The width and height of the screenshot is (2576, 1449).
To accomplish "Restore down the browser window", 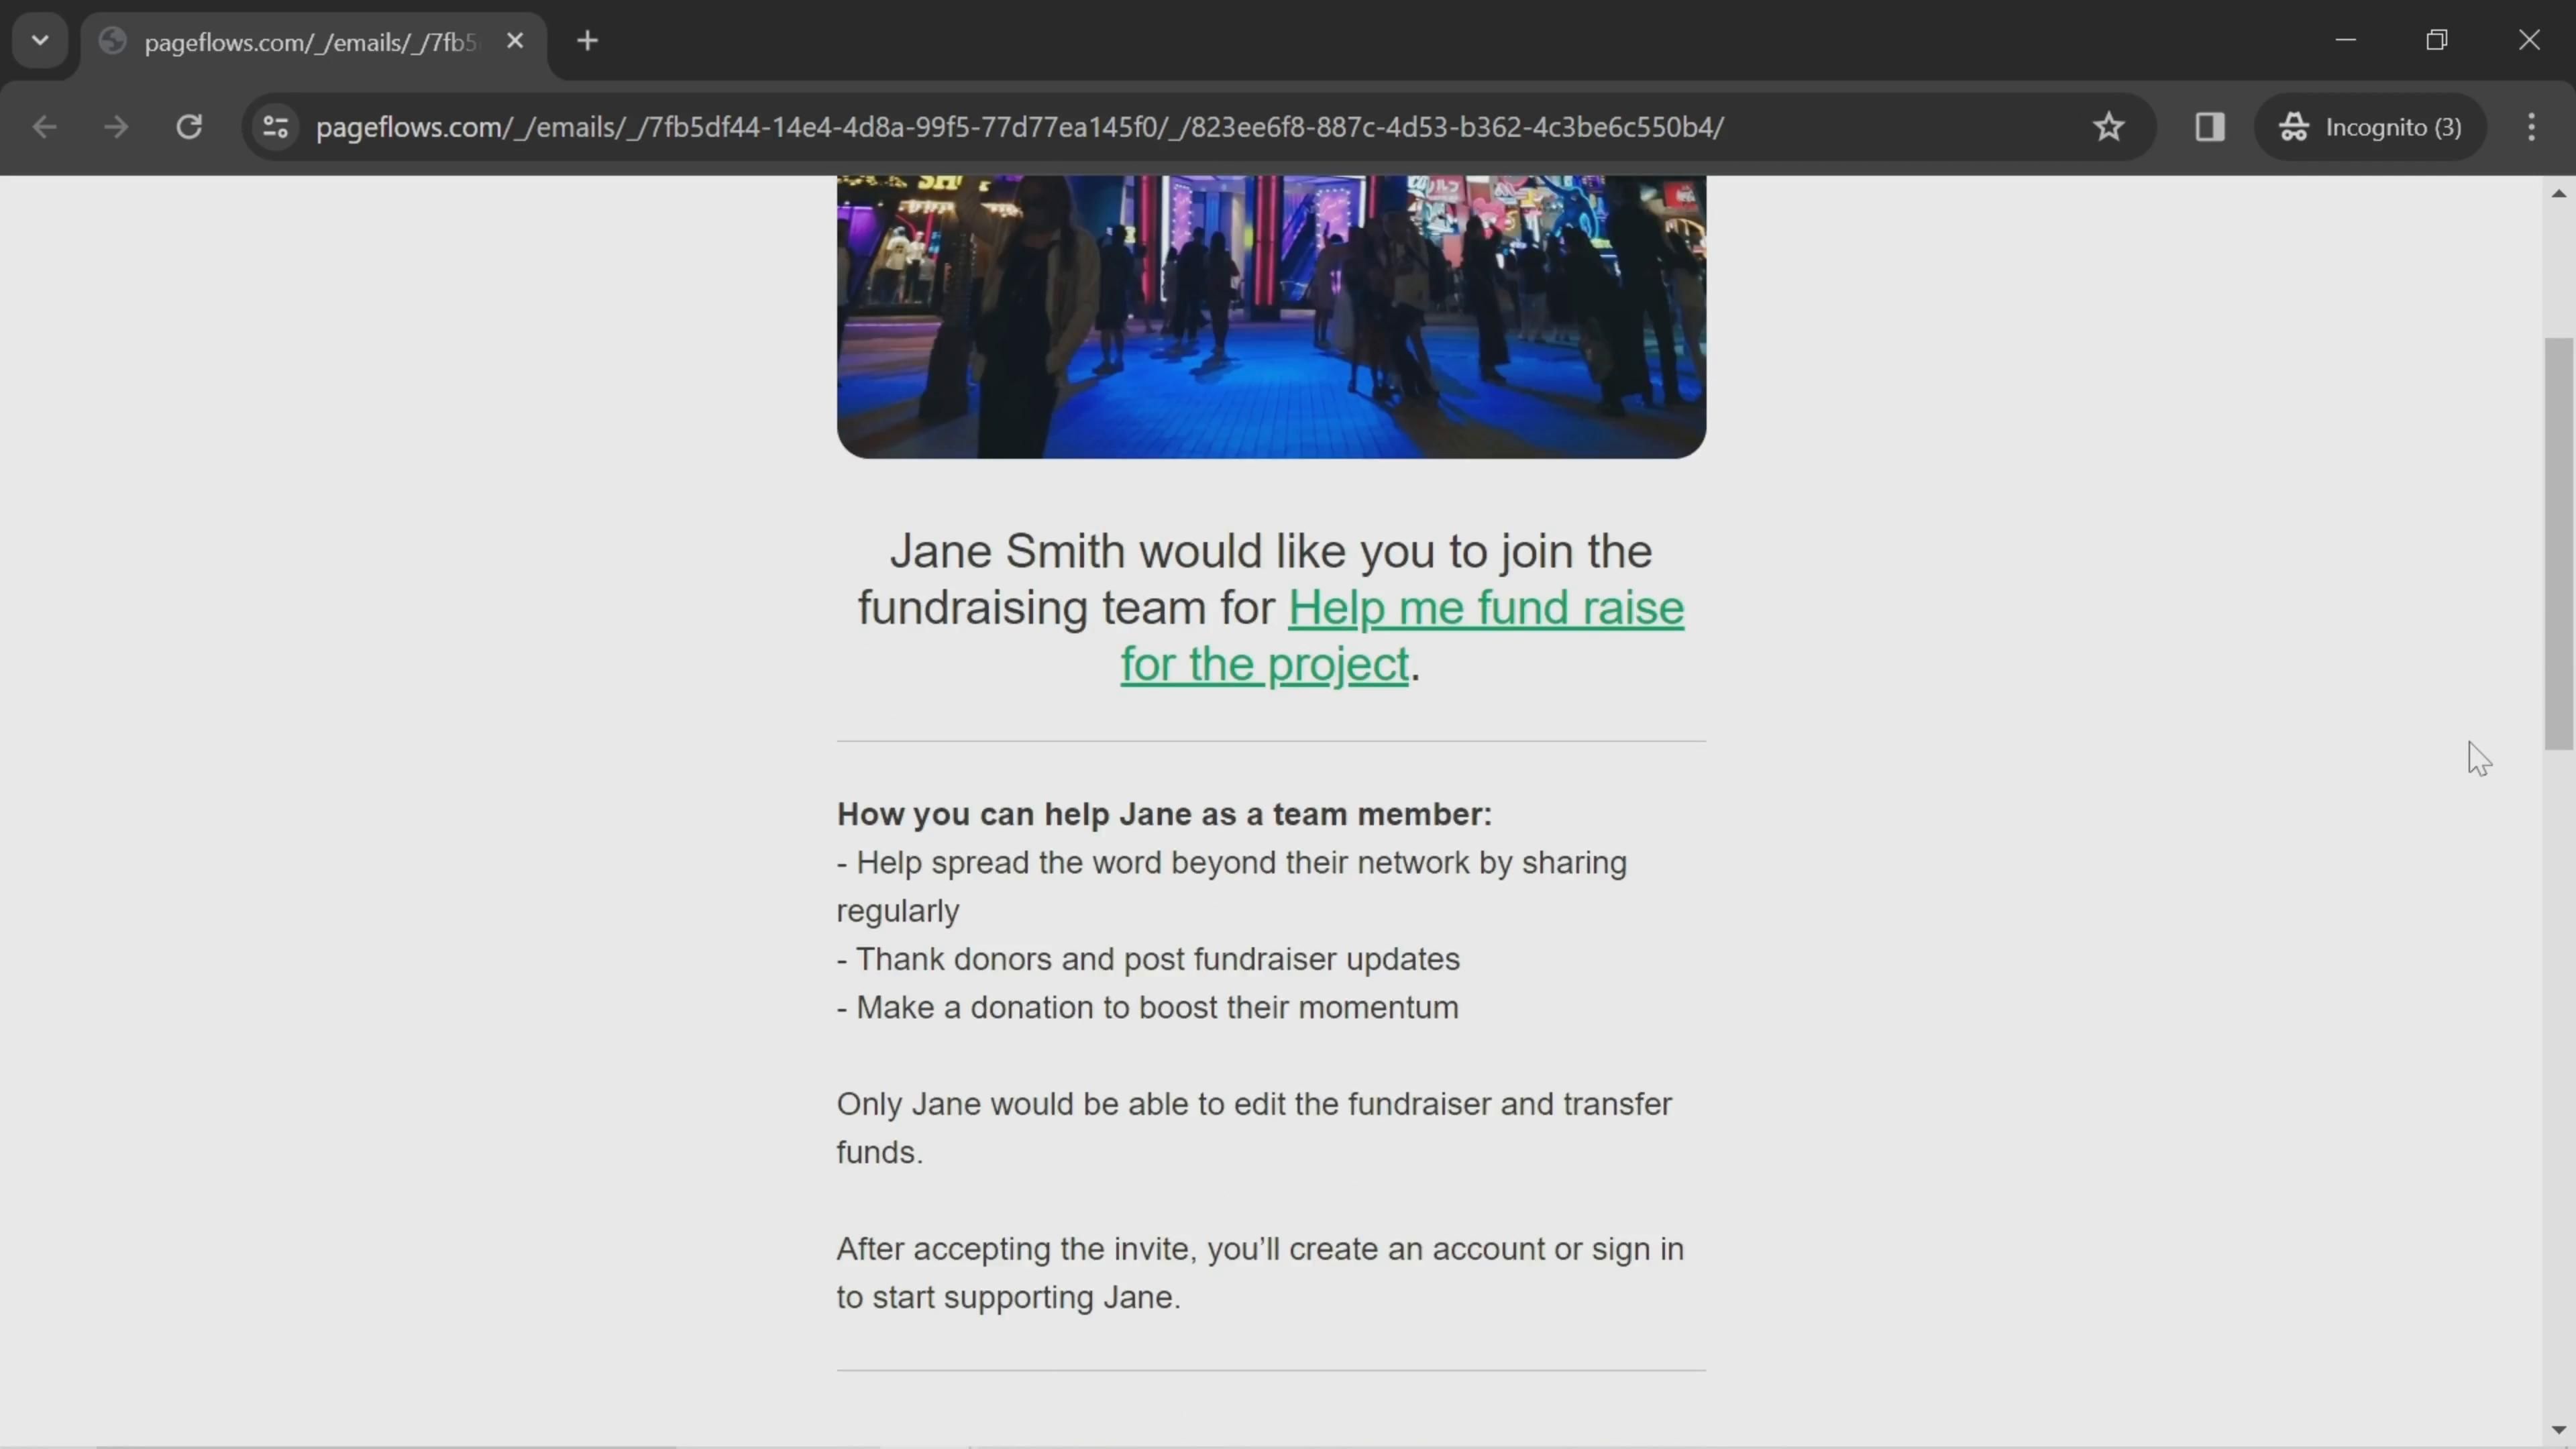I will click(2437, 41).
